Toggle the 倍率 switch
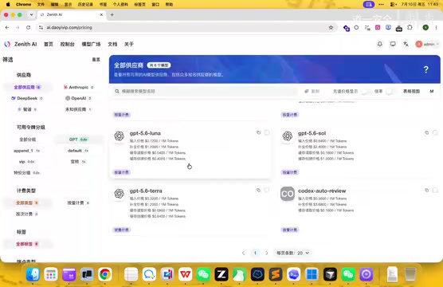This screenshot has height=287, width=443. tap(390, 92)
